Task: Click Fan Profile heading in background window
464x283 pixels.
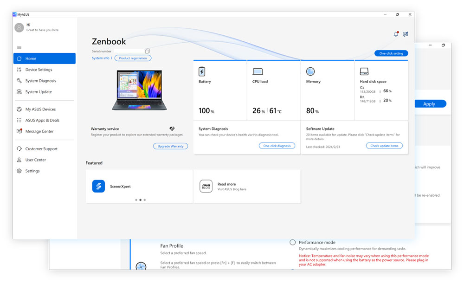Action: click(x=172, y=246)
